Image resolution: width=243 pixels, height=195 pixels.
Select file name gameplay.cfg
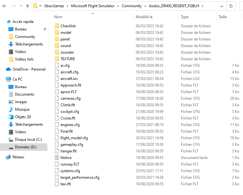pyautogui.click(x=72, y=145)
